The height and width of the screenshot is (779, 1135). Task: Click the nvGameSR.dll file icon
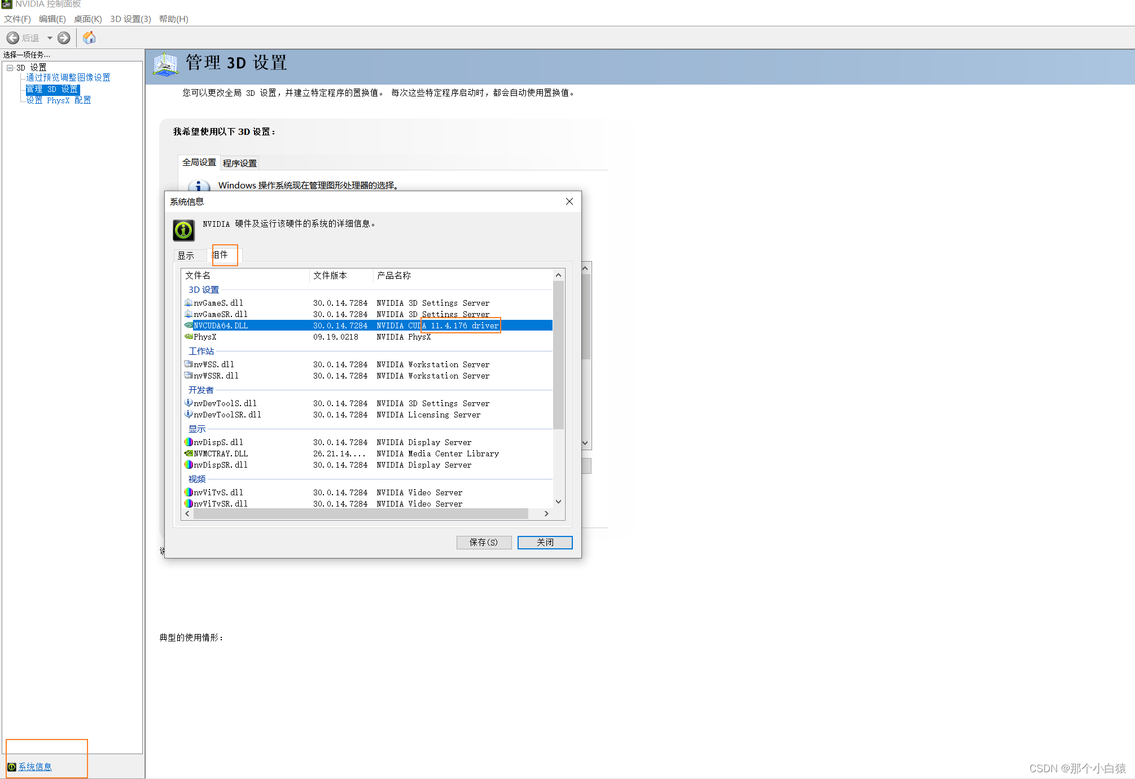click(x=189, y=314)
